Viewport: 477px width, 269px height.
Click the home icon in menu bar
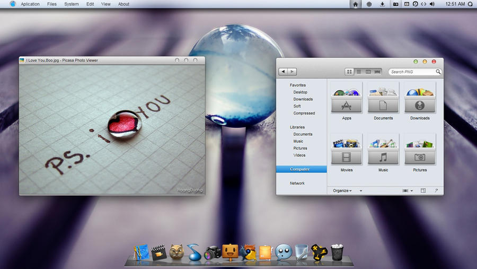click(x=355, y=4)
